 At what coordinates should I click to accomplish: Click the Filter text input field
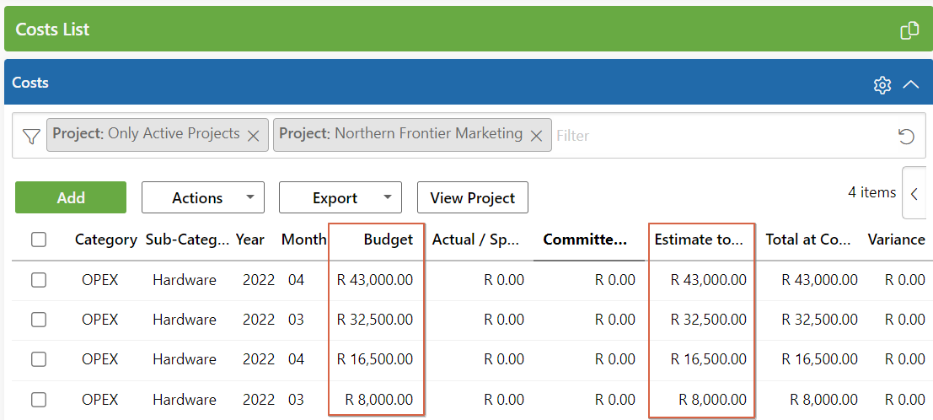[x=716, y=136]
